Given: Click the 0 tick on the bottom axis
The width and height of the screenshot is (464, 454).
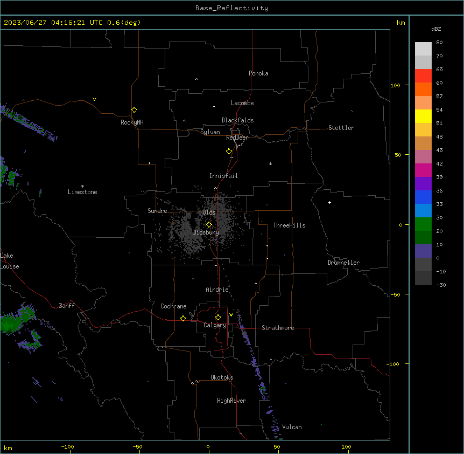Looking at the screenshot, I should (208, 446).
